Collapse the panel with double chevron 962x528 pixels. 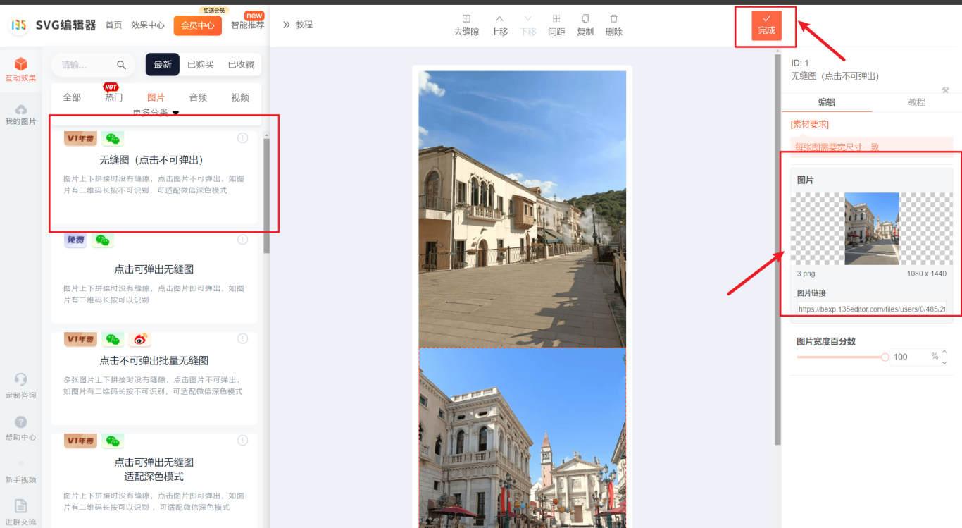287,25
